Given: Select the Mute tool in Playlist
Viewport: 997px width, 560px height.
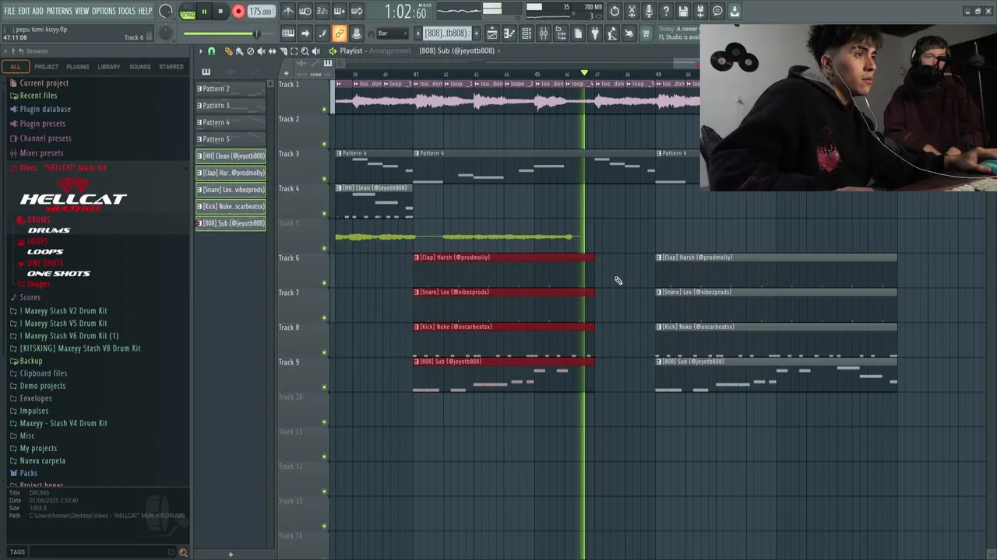Looking at the screenshot, I should 261,51.
